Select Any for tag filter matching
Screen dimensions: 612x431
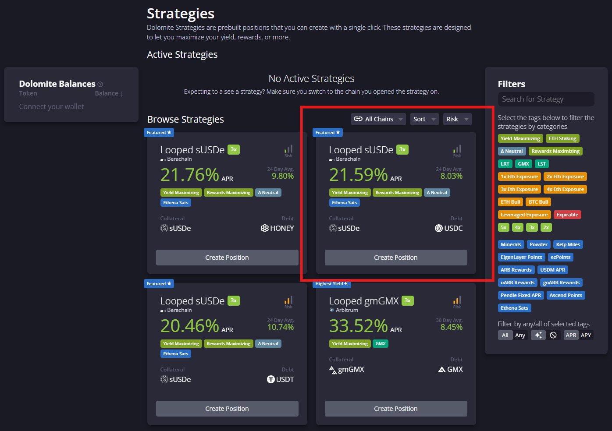point(520,335)
